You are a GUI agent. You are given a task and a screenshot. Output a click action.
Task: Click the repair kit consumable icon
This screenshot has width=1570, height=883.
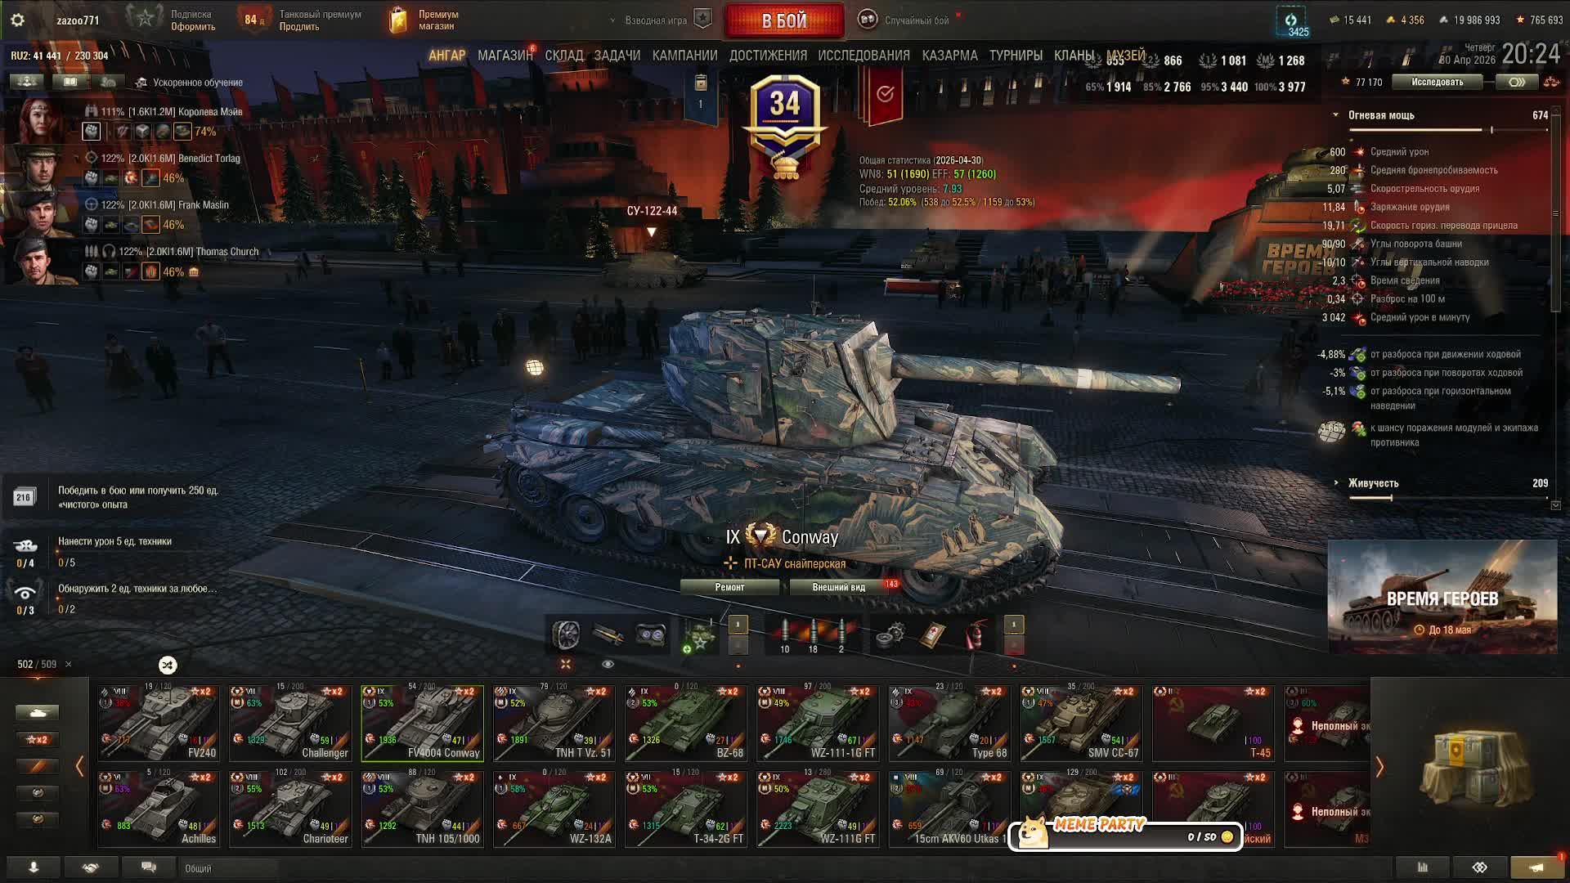pos(890,635)
